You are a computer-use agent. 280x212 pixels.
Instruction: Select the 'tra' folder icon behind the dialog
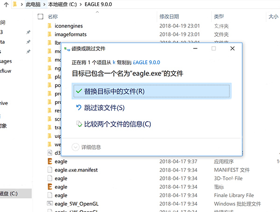[x=49, y=128]
